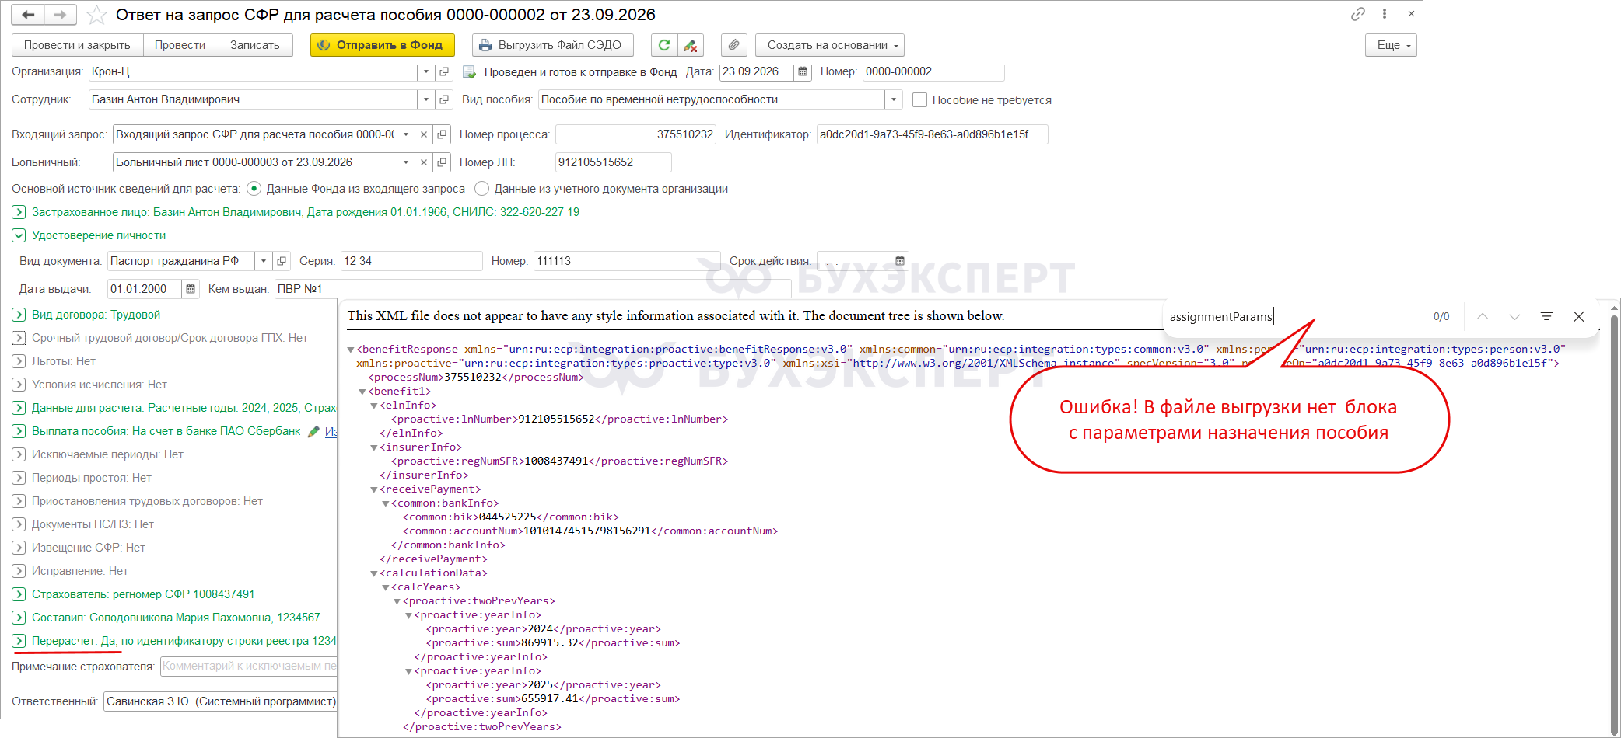The image size is (1621, 738).
Task: Open calendar for Дата выдачи field
Action: tap(191, 289)
